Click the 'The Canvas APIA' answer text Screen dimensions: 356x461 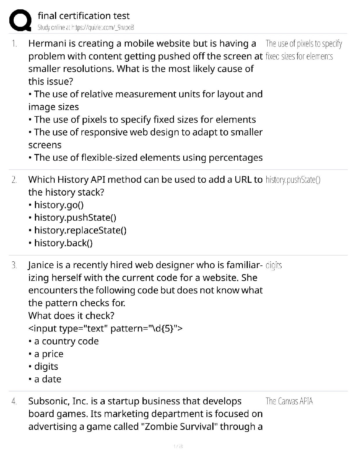[289, 401]
